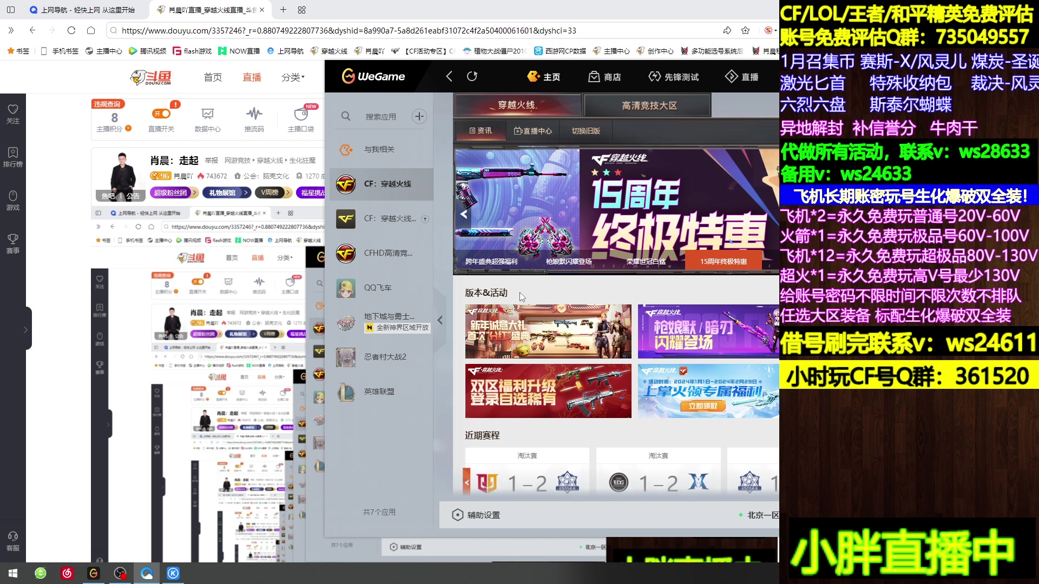The width and height of the screenshot is (1039, 584).
Task: Open the WeGame 商店 store tab
Action: tap(604, 77)
